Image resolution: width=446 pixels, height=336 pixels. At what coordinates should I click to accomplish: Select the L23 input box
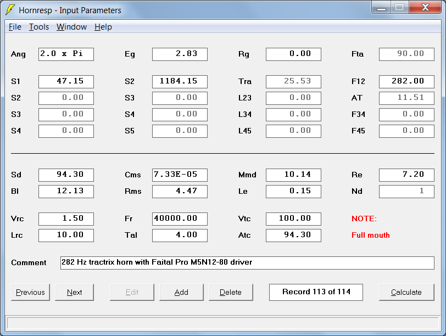pos(293,98)
